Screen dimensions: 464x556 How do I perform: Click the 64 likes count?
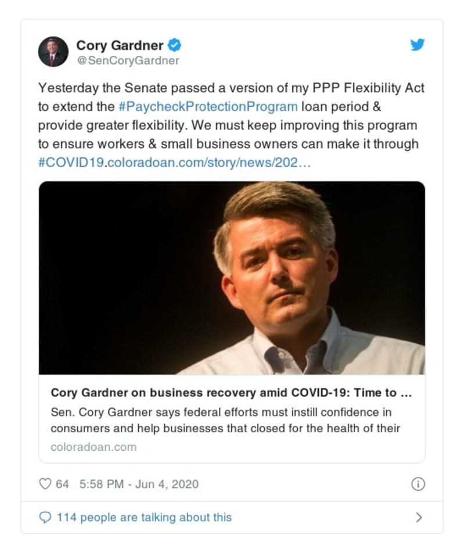62,484
